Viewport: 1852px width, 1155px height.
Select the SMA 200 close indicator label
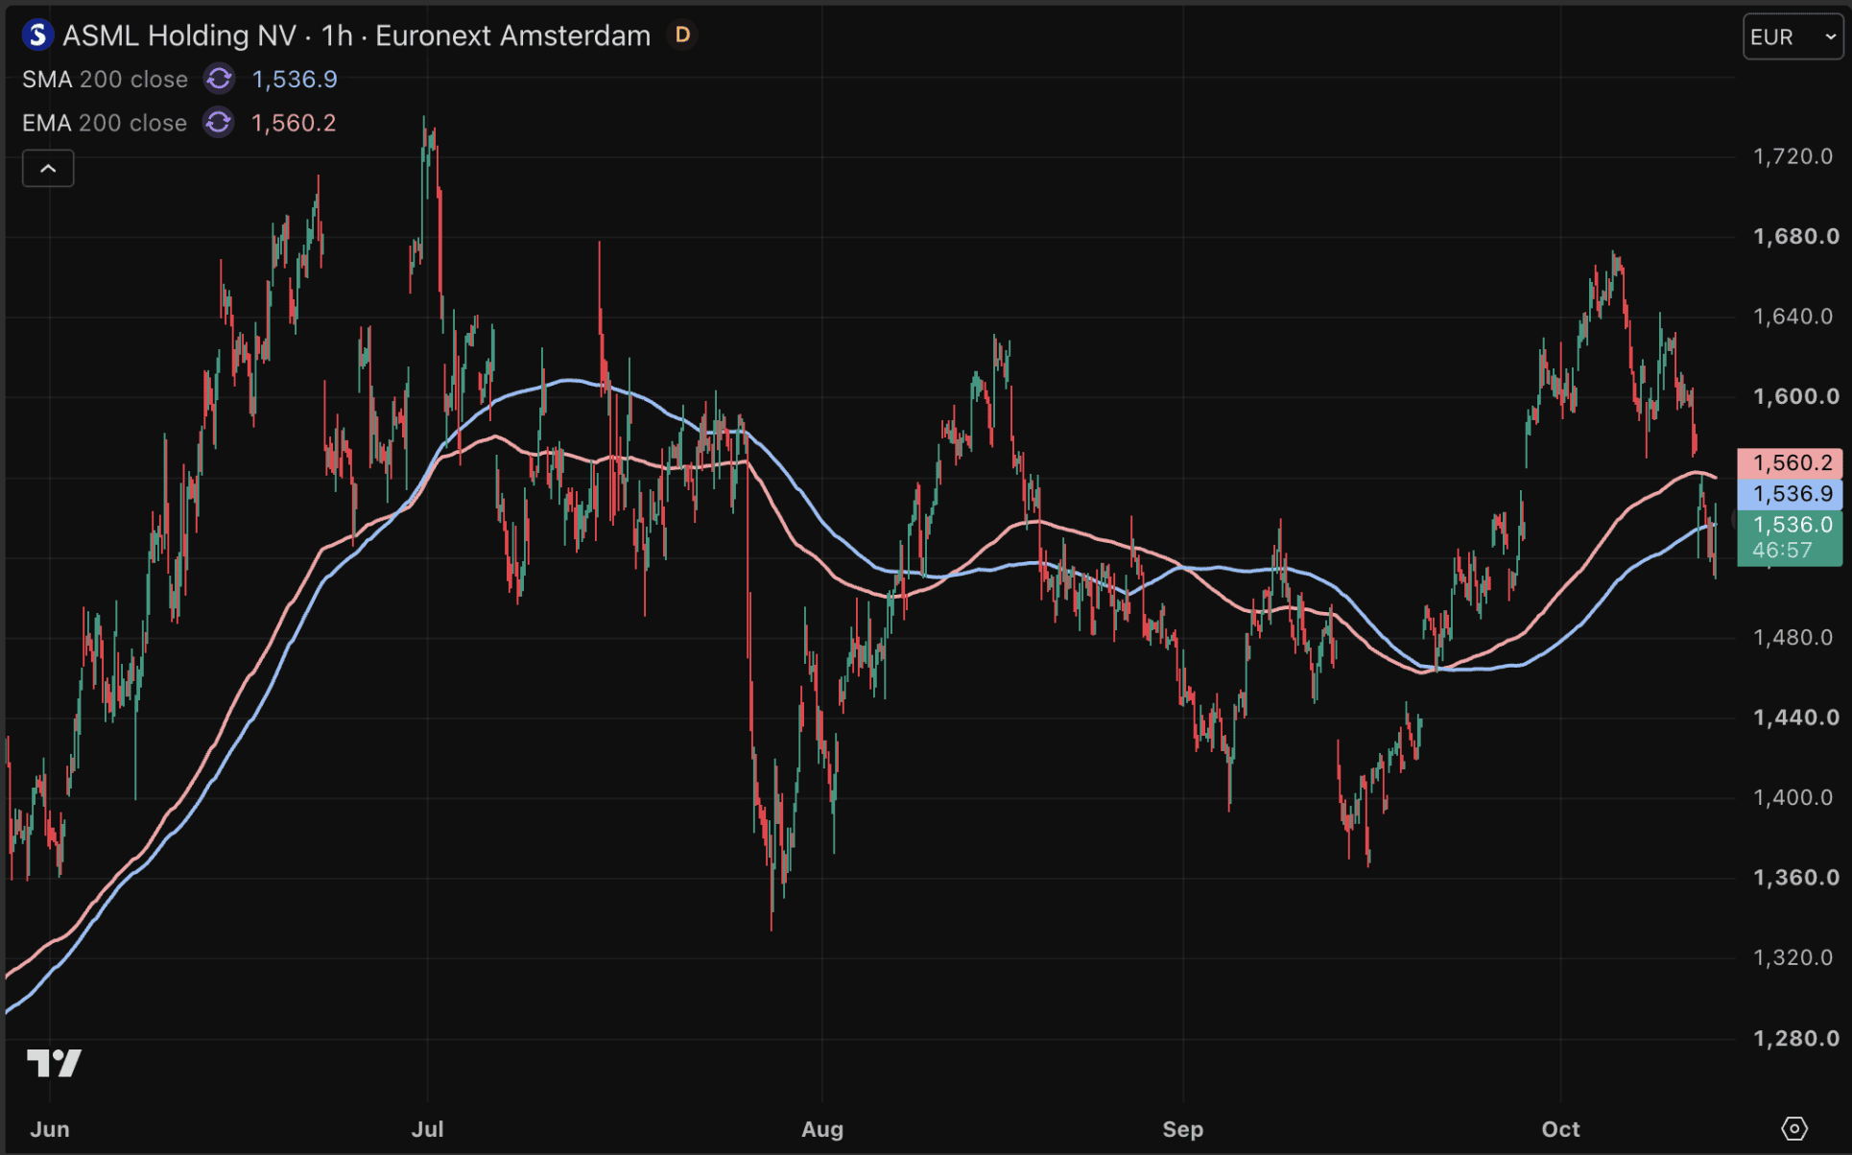tap(106, 80)
